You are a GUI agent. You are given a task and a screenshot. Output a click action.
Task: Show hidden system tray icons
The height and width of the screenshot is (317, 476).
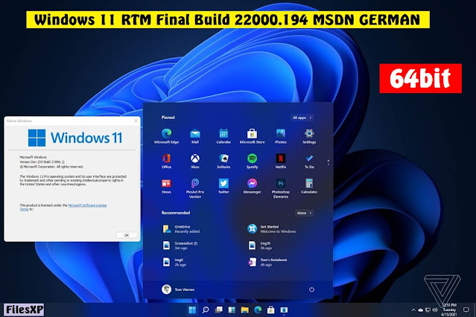pos(413,310)
